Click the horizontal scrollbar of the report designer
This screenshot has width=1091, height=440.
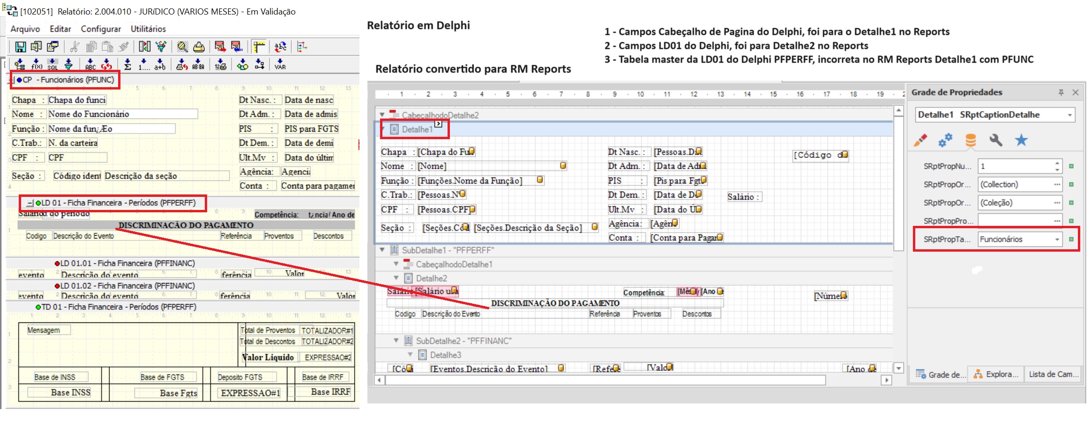(x=605, y=380)
